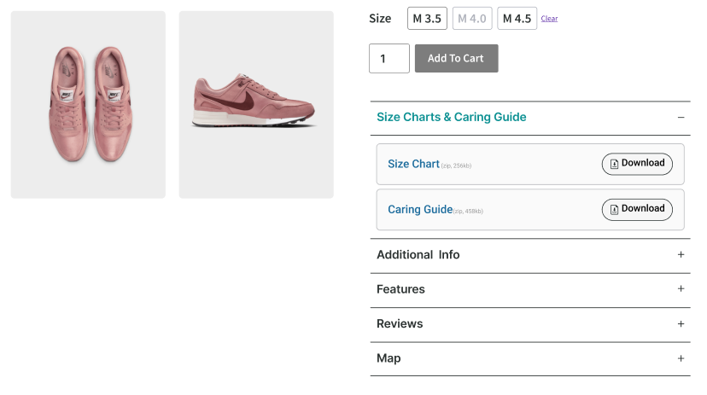Clear the selected size
The height and width of the screenshot is (395, 707).
549,19
